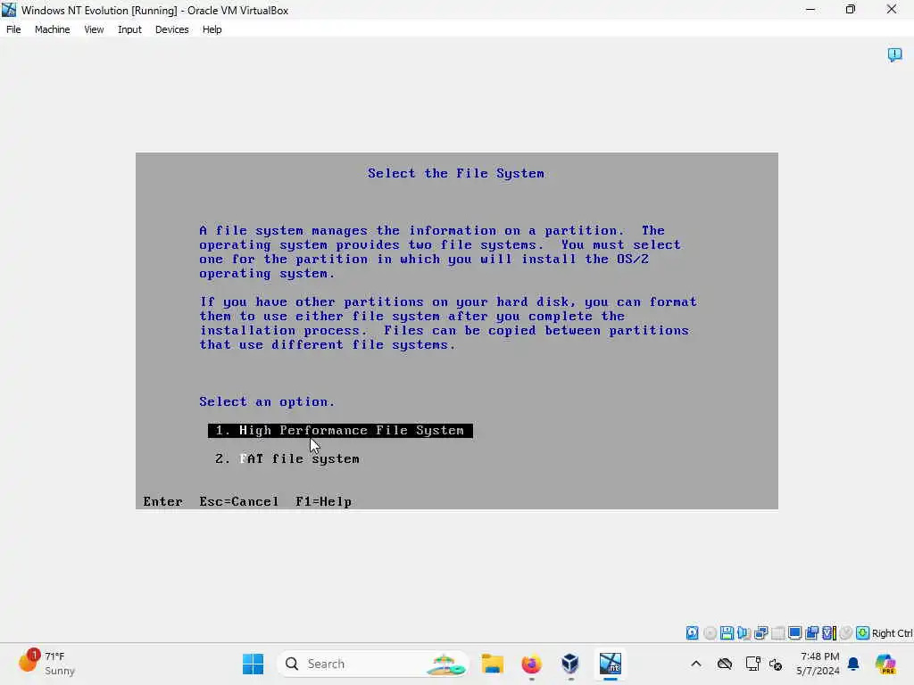Viewport: 914px width, 685px height.
Task: Click the OneDrive tray icon
Action: coord(725,664)
